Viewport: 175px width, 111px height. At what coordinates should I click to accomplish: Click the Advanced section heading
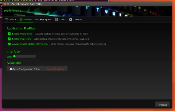[14, 63]
